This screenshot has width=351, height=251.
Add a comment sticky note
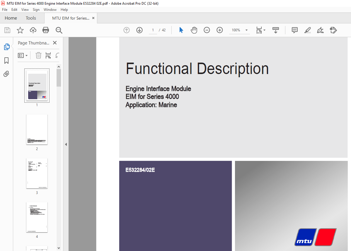(294, 30)
